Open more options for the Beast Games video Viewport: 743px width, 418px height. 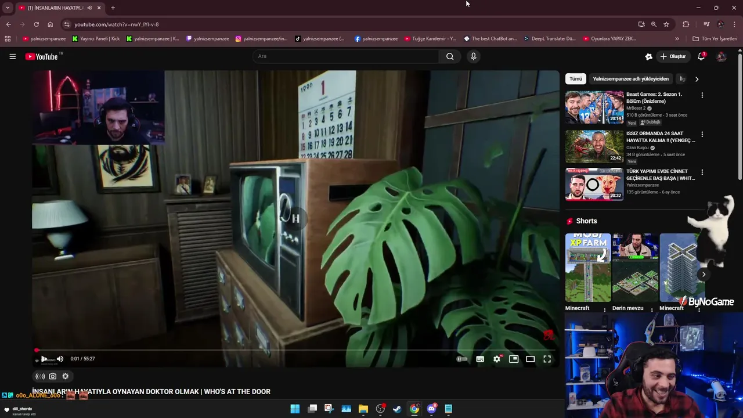click(702, 95)
